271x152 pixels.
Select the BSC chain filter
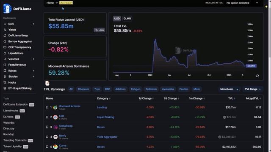[107, 89]
